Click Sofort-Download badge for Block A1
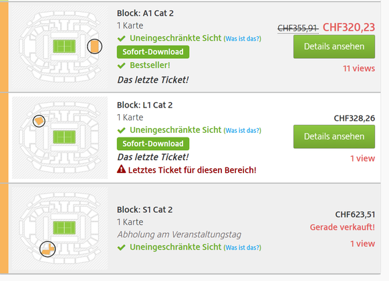 [153, 52]
